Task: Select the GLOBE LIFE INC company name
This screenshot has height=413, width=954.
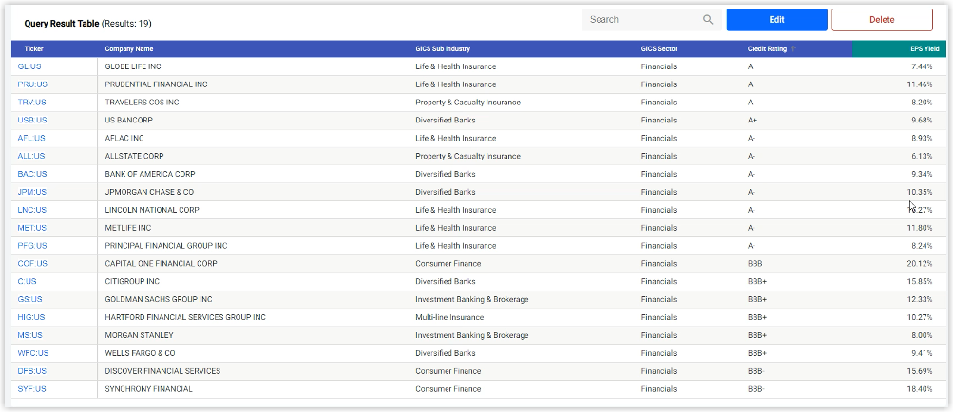Action: pos(133,66)
